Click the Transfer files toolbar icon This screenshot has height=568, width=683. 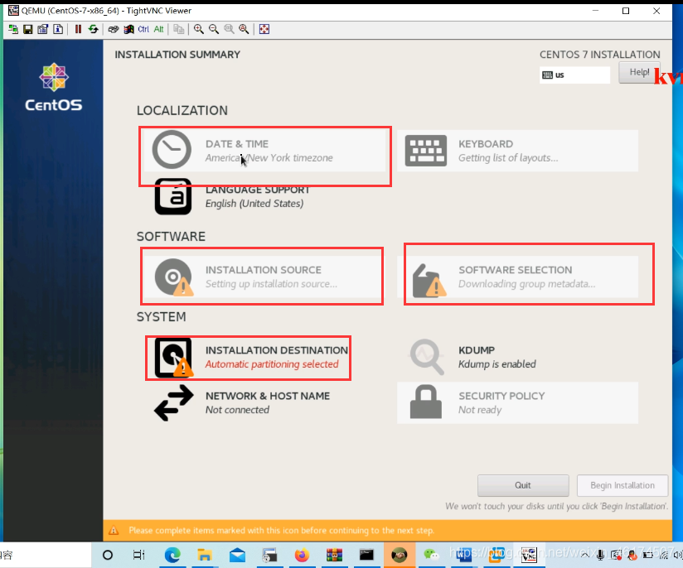point(178,29)
